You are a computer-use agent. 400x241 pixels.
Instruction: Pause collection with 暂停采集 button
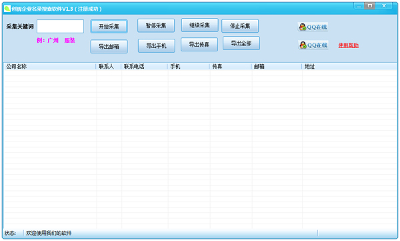(x=156, y=25)
